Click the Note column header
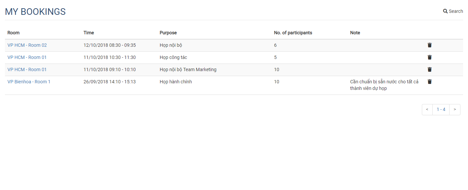468x190 pixels. [355, 33]
